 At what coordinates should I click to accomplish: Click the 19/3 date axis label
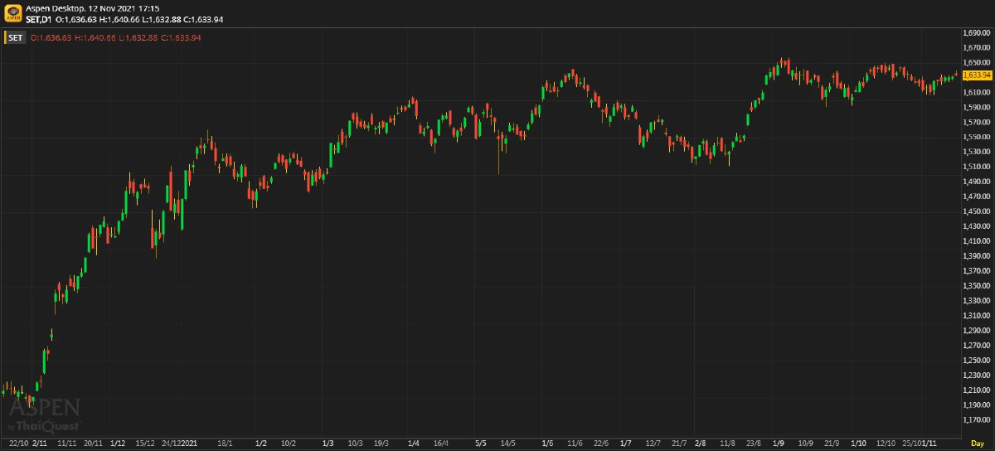tap(381, 444)
